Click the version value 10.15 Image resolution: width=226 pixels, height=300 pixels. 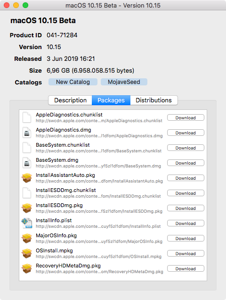click(54, 47)
